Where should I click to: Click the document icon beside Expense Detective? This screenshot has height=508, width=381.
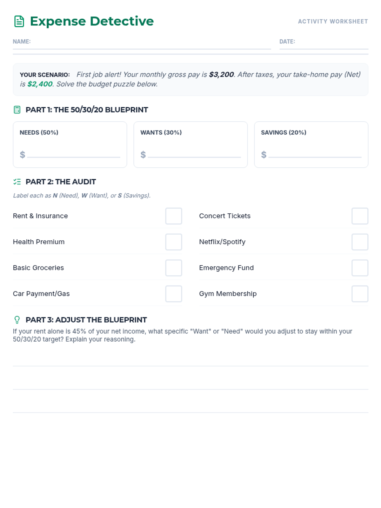click(x=19, y=21)
